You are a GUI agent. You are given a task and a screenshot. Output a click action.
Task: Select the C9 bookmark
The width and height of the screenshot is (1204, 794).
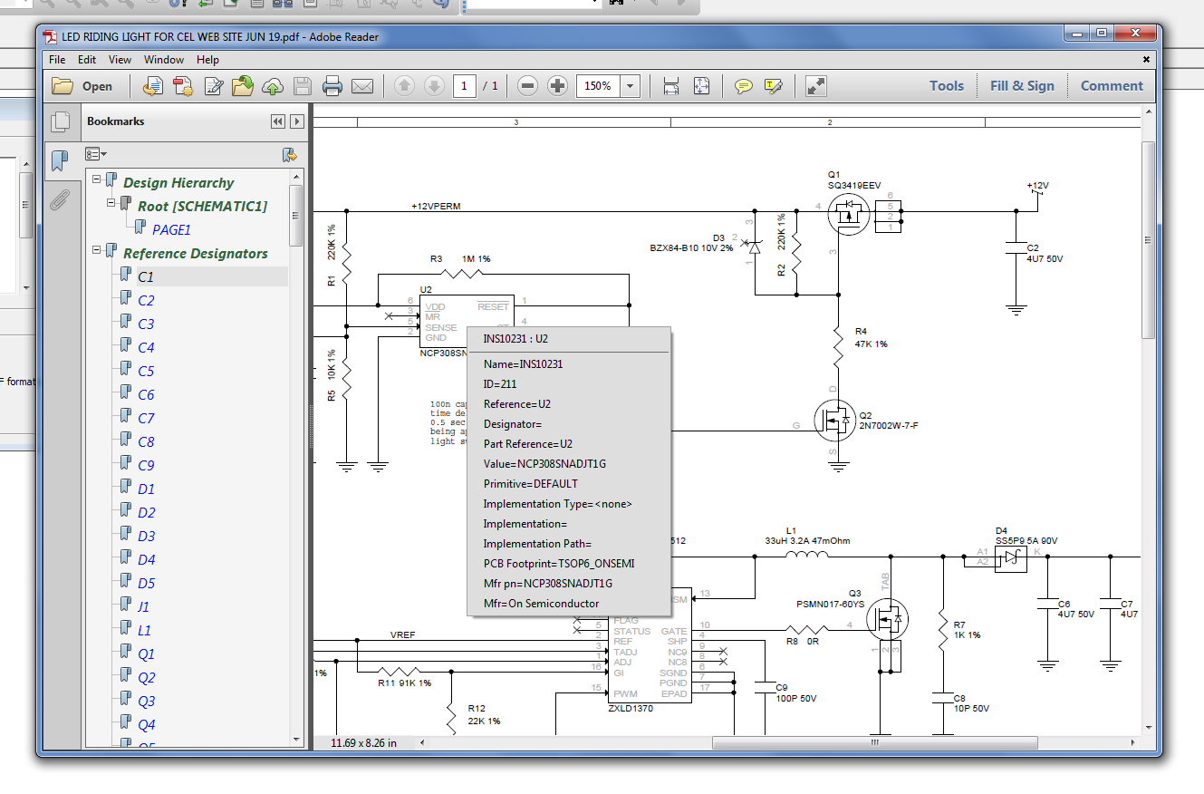coord(146,466)
